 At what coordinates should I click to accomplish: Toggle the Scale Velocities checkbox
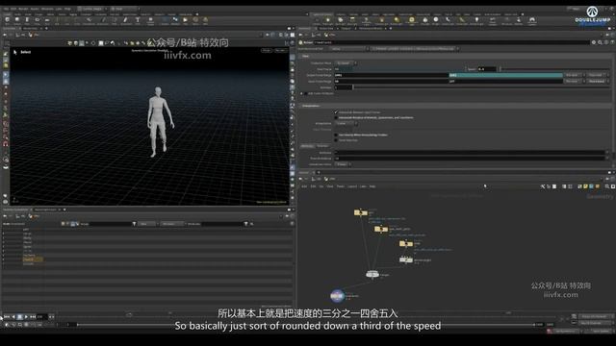pyautogui.click(x=336, y=140)
